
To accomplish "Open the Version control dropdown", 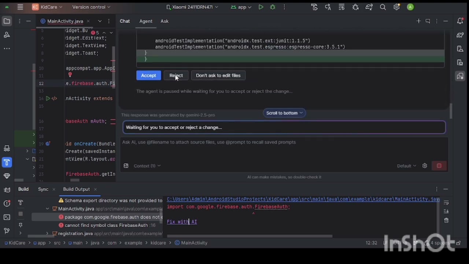I will click(x=91, y=7).
